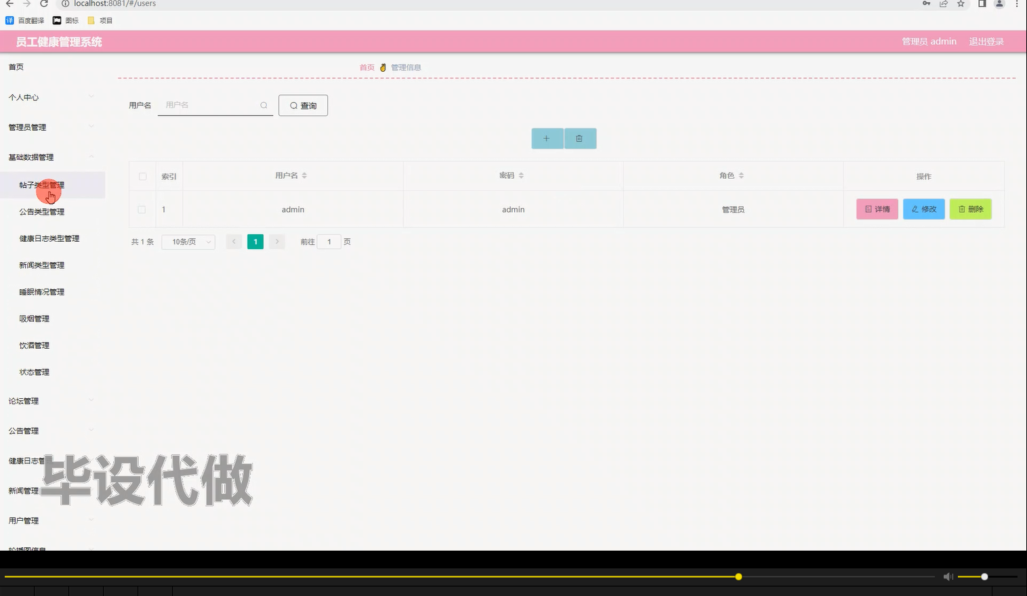Click the browser page reload icon
Image resolution: width=1027 pixels, height=596 pixels.
click(x=43, y=4)
